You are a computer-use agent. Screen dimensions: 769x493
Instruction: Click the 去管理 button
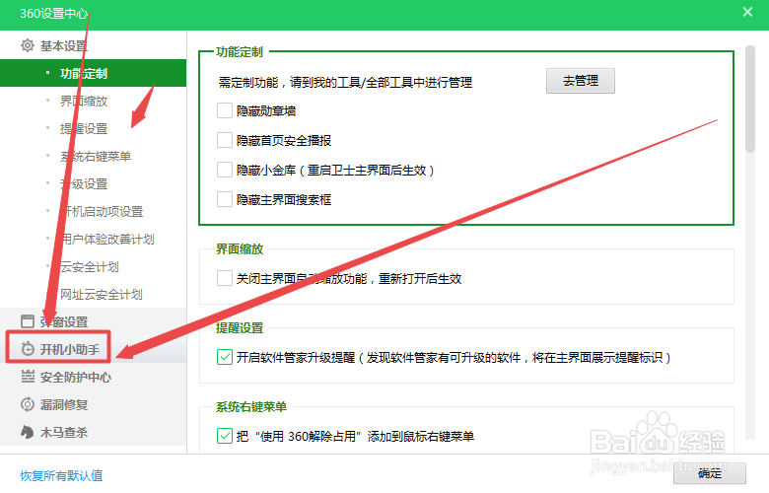coord(580,81)
